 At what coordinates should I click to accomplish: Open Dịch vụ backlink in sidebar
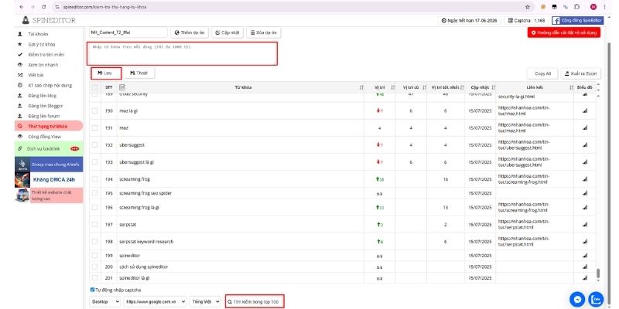click(x=49, y=148)
